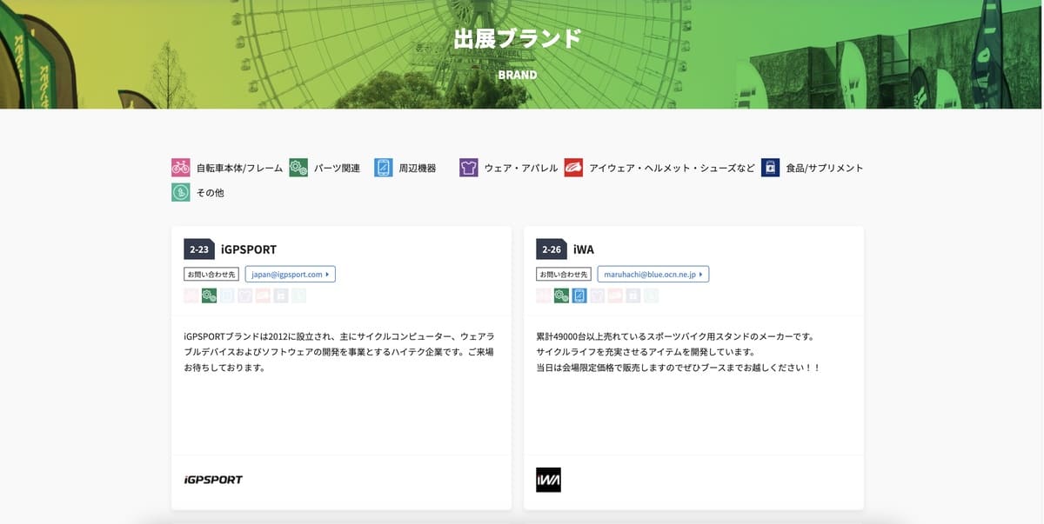Click the 自転車本体/フレーム legend label
This screenshot has width=1044, height=524.
(240, 168)
